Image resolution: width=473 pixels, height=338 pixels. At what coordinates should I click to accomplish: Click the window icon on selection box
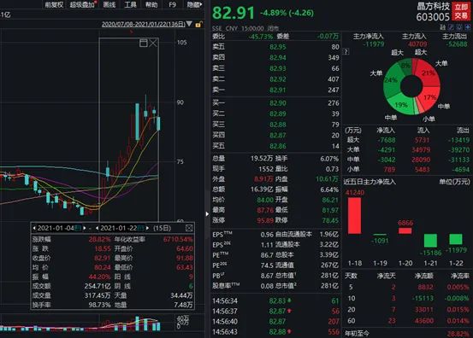pyautogui.click(x=144, y=43)
